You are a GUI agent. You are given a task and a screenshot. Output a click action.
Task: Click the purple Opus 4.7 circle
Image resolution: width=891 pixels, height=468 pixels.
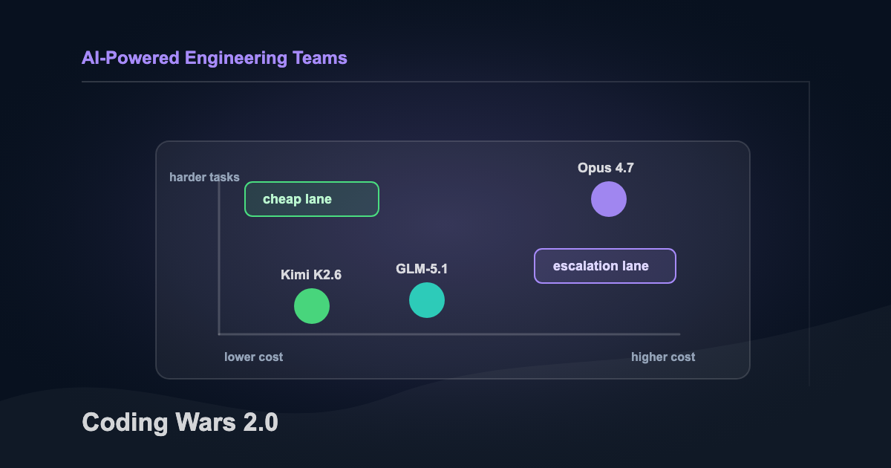click(609, 199)
